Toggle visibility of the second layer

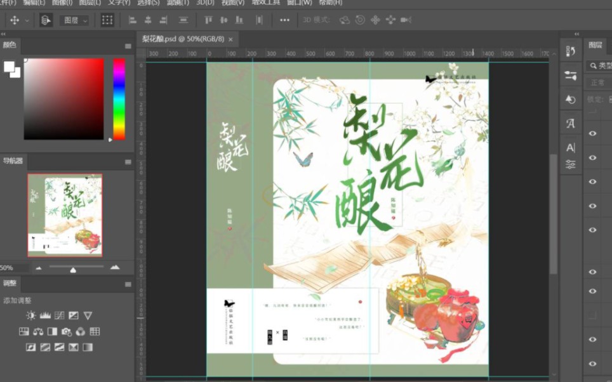(592, 158)
